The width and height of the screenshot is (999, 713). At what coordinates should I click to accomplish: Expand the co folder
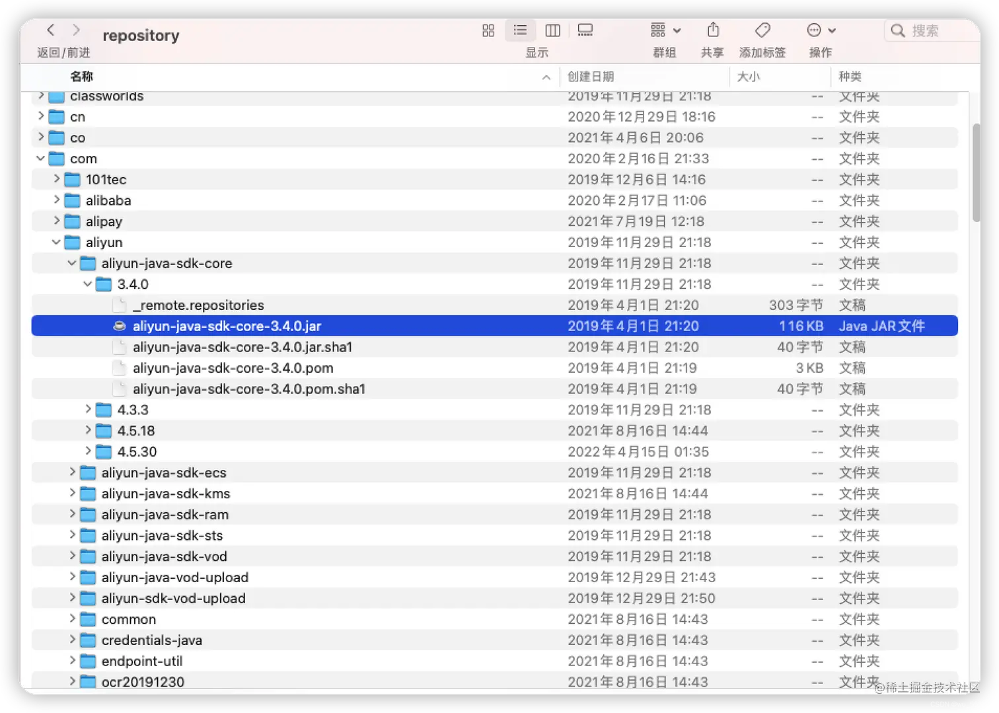pos(41,137)
